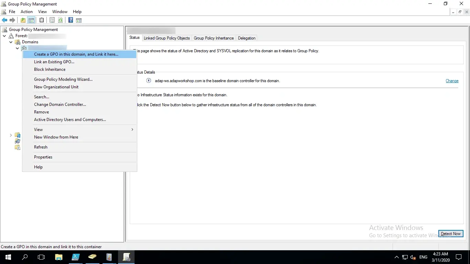The height and width of the screenshot is (264, 470).
Task: Open taskbar Search magnifier
Action: [25, 257]
